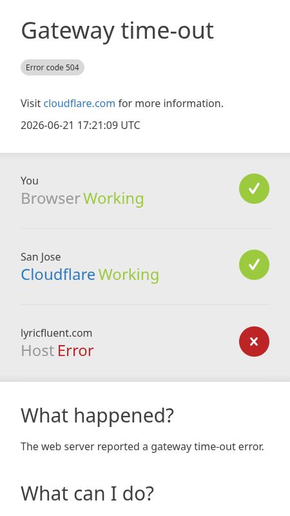Click the Visit text before cloudflare.com
This screenshot has width=290, height=516.
pyautogui.click(x=30, y=103)
